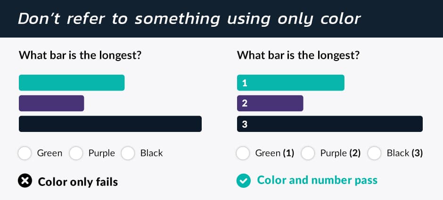
Task: Select the Green radio button on left
Action: [x=25, y=154]
